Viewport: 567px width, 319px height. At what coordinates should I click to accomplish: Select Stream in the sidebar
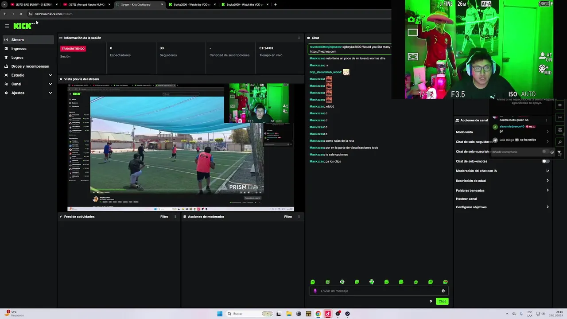(28, 40)
